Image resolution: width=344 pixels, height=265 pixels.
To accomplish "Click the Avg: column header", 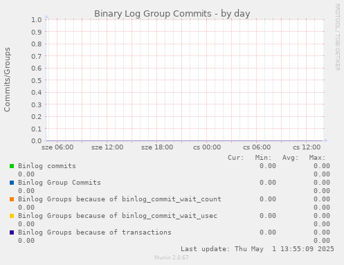I will pos(291,158).
